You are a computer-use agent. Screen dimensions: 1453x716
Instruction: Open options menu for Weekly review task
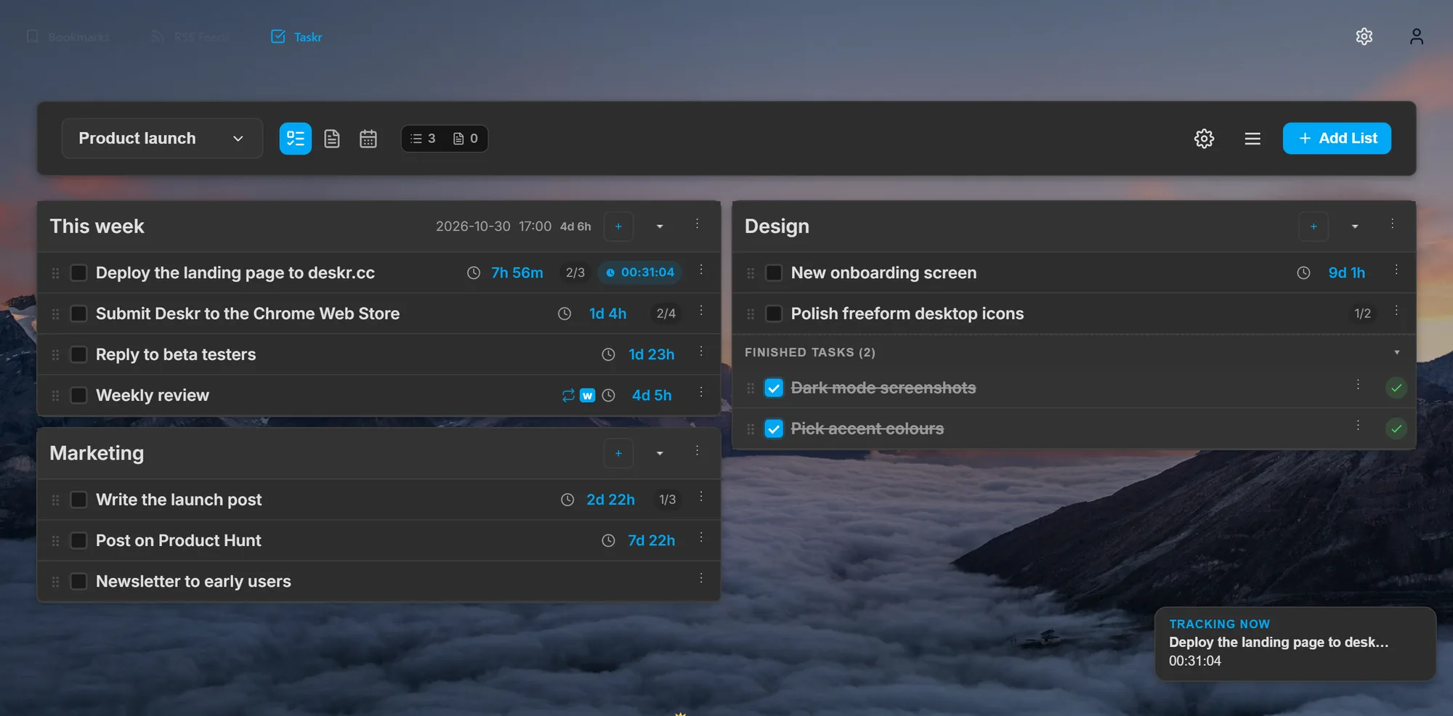click(701, 393)
